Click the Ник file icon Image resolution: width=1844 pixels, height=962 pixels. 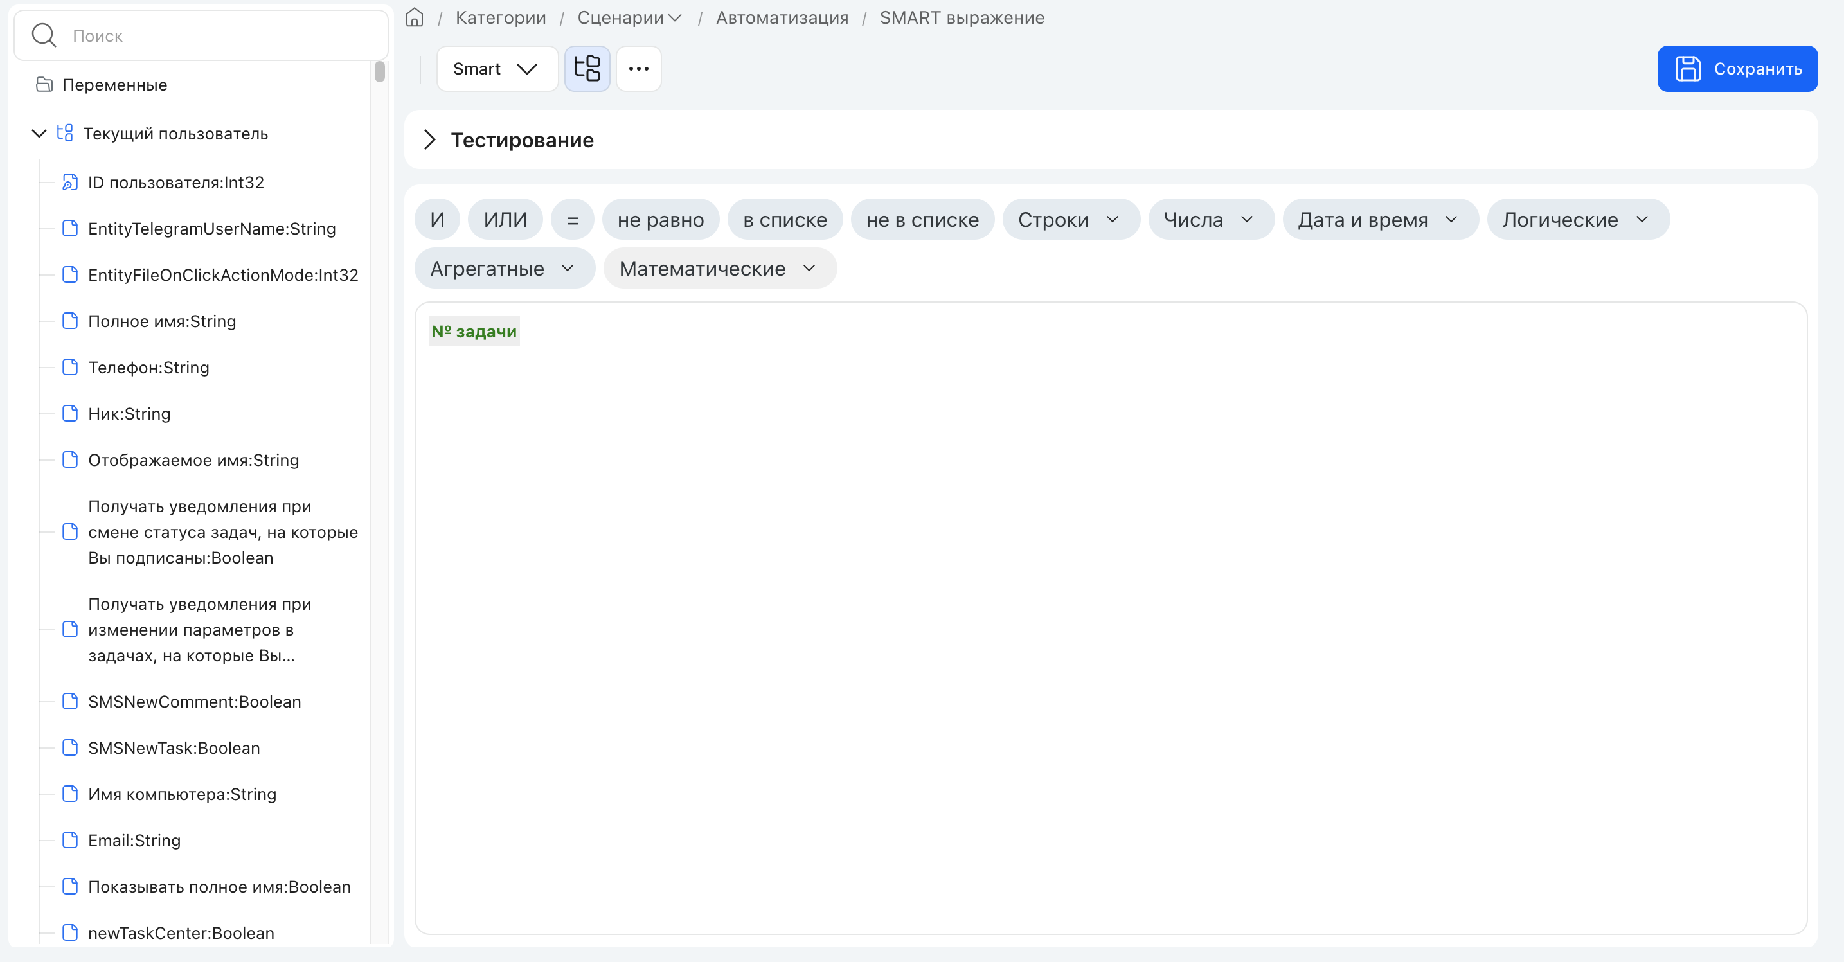70,414
